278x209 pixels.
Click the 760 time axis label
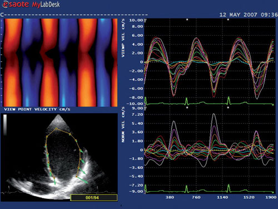tap(196, 197)
